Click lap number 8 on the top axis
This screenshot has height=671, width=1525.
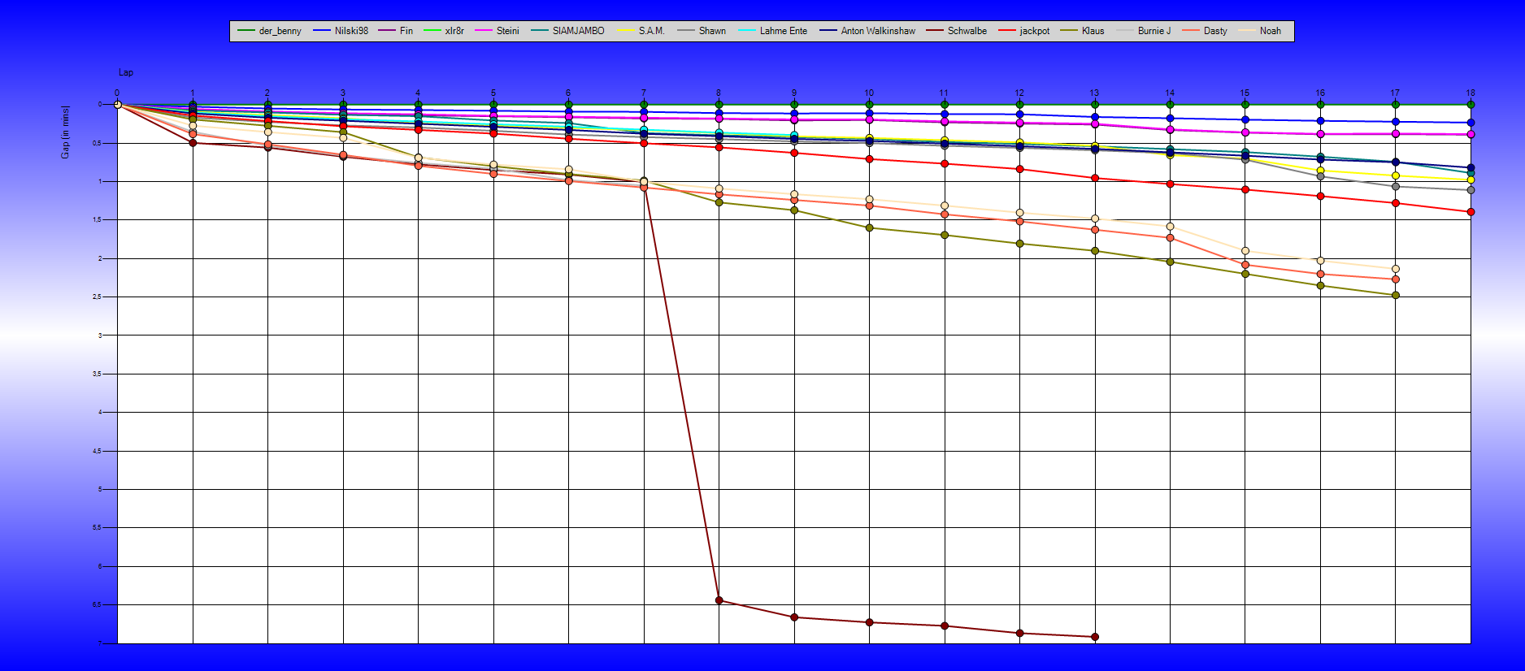click(x=719, y=93)
